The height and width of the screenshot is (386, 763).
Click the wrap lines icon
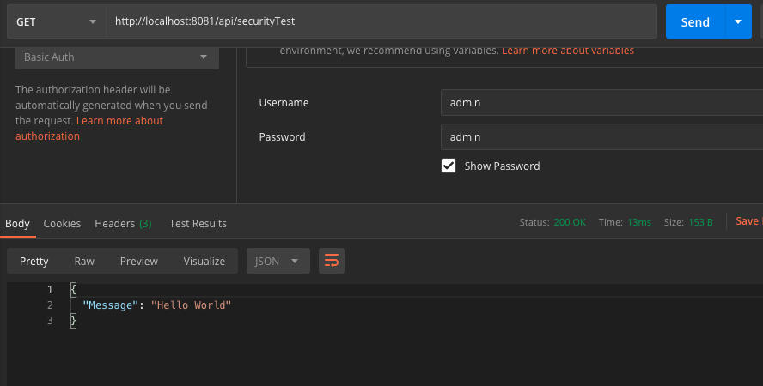click(332, 262)
